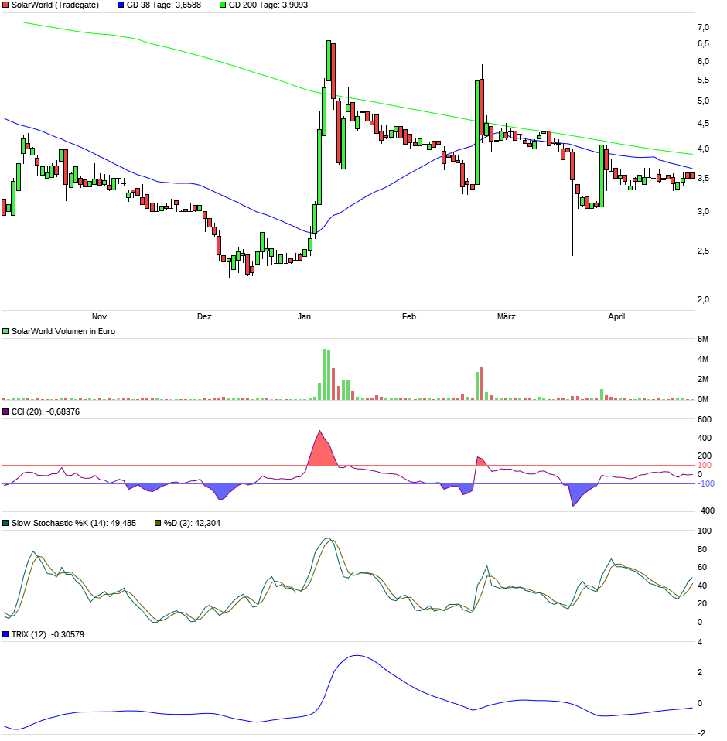Click the red SolarWorld (Tradegate) legend square
The image size is (727, 741).
[5, 6]
